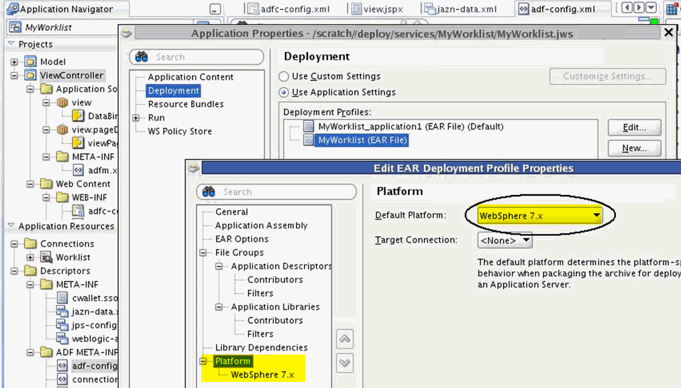Switch to jazn-data.xml editor tab

[460, 9]
